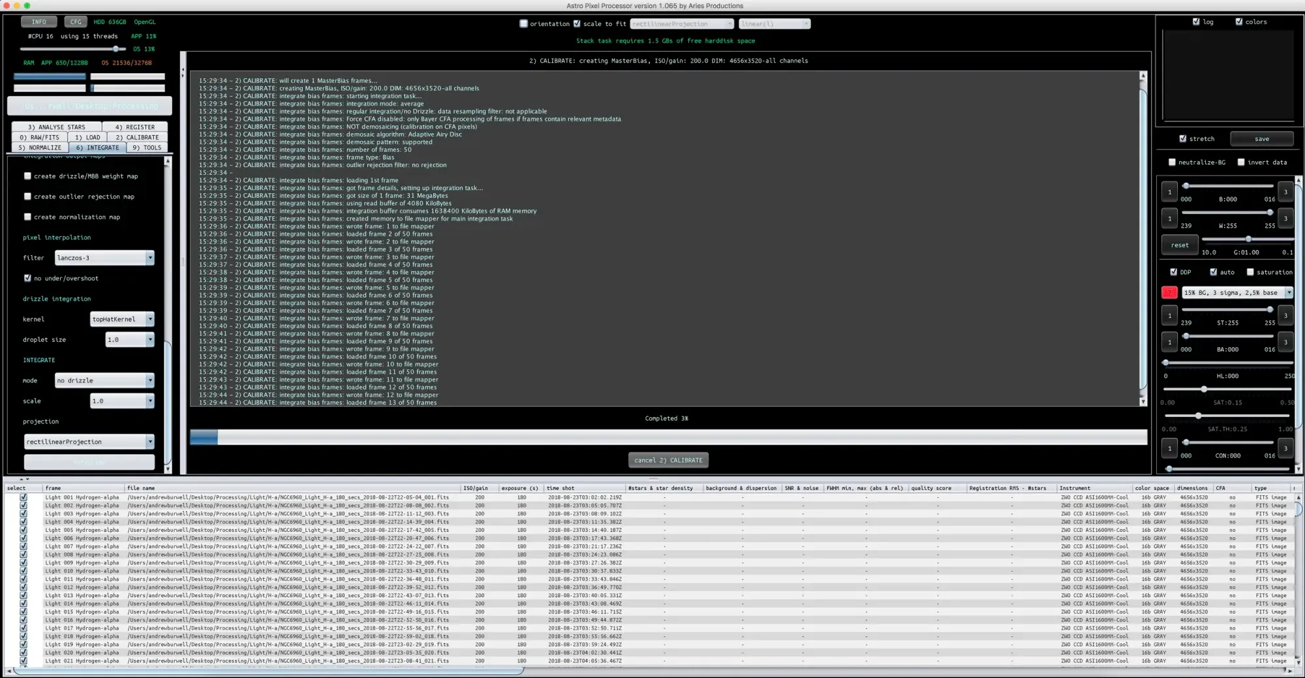Uncheck the auto checkbox

(x=1213, y=272)
